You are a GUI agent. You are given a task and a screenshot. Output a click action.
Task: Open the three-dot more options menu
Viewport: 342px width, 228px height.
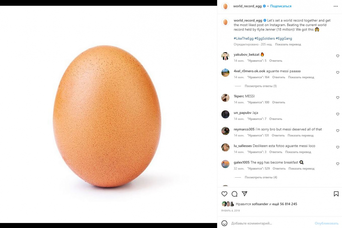(336, 6)
